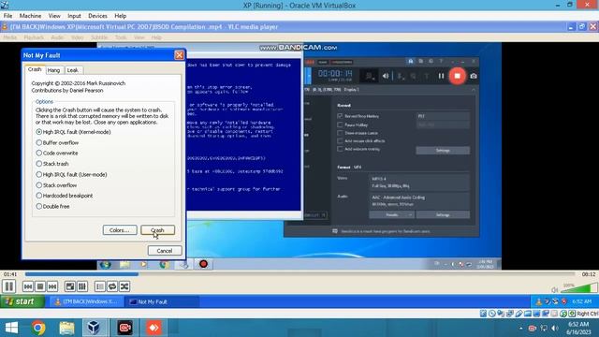This screenshot has width=599, height=337.
Task: Activate Not My Fault XP taskbar button
Action: tap(162, 301)
